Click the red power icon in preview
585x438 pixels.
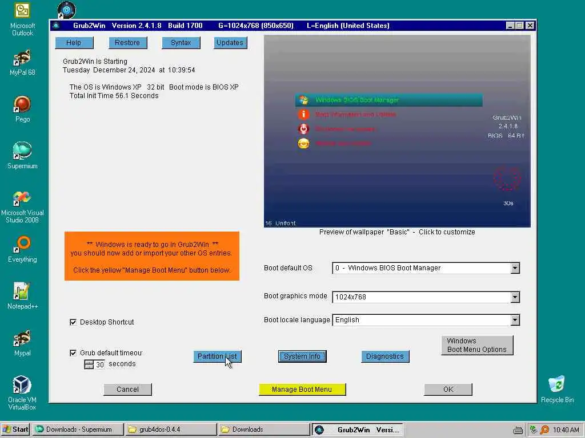(303, 129)
